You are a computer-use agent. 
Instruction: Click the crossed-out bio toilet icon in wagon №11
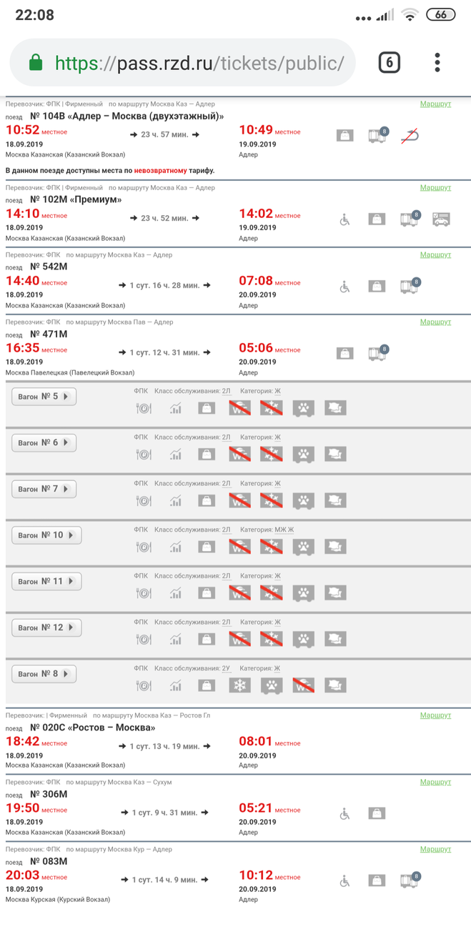(239, 593)
